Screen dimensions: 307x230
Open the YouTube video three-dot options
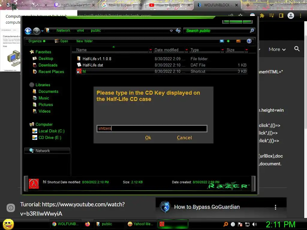point(276,207)
